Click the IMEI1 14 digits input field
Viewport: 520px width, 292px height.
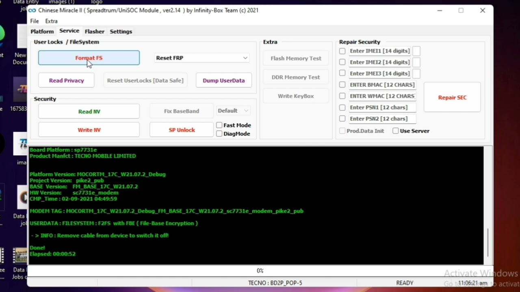point(380,51)
